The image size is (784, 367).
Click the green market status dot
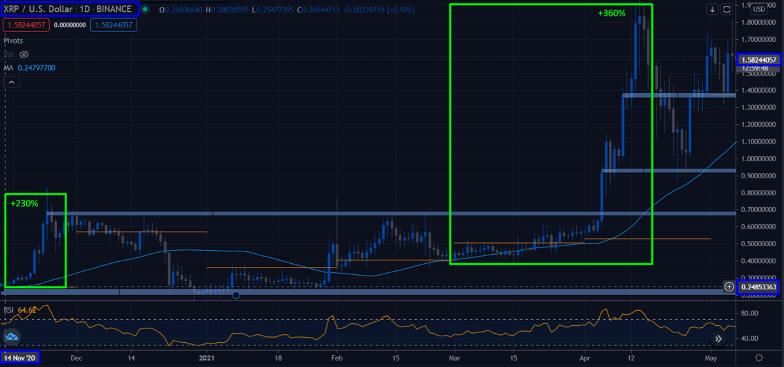coord(144,10)
